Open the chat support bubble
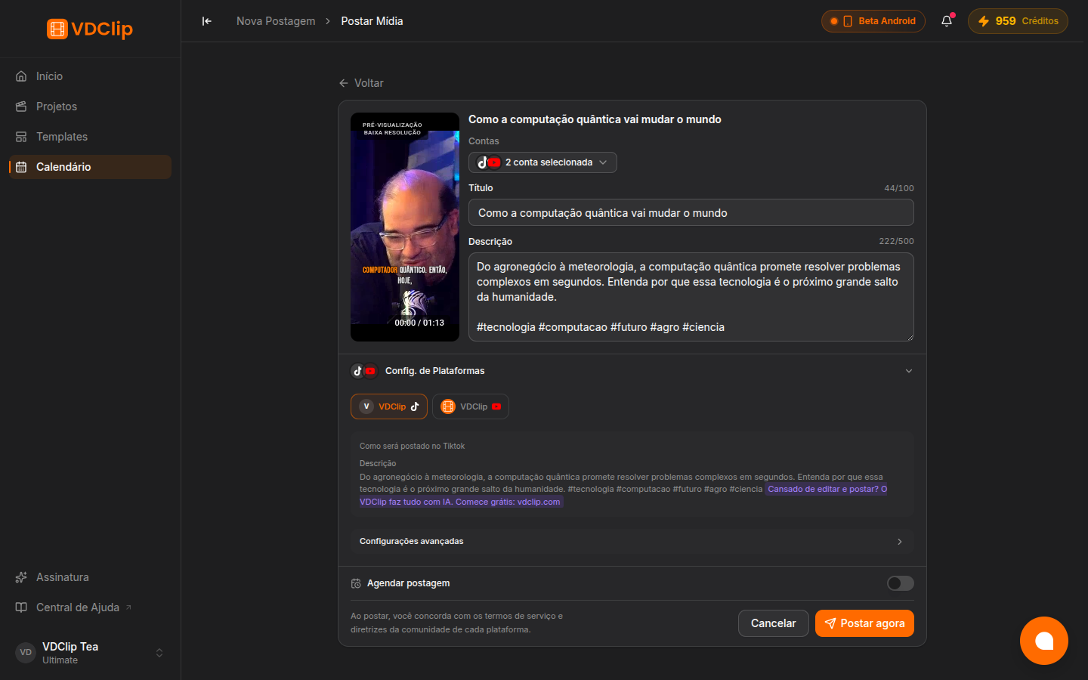The width and height of the screenshot is (1088, 680). pos(1044,641)
